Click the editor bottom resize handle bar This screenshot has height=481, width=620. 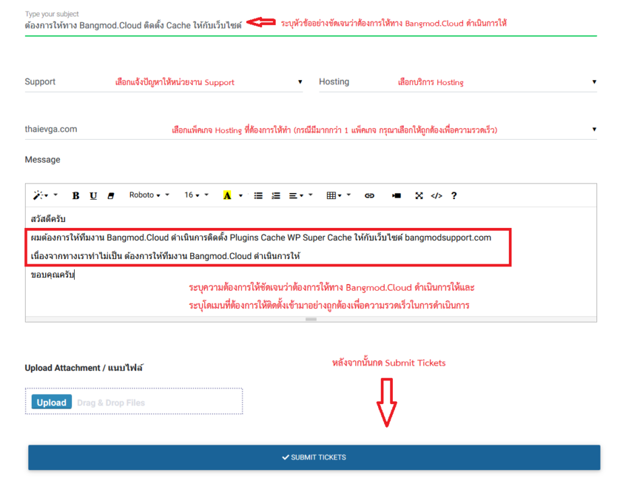coord(311,319)
